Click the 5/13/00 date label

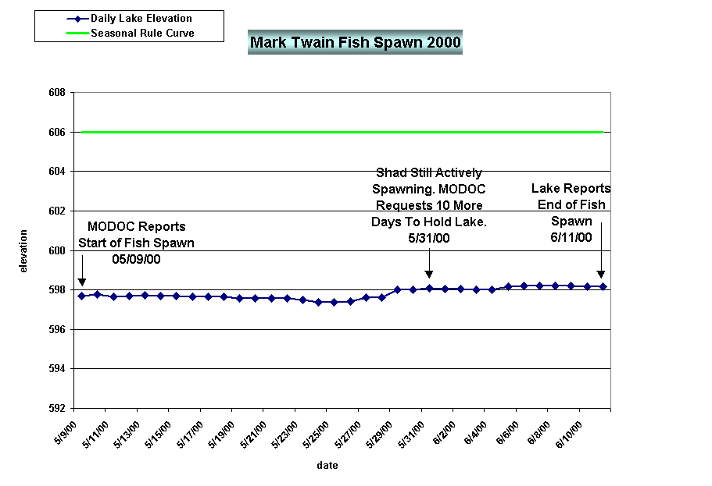click(x=127, y=435)
